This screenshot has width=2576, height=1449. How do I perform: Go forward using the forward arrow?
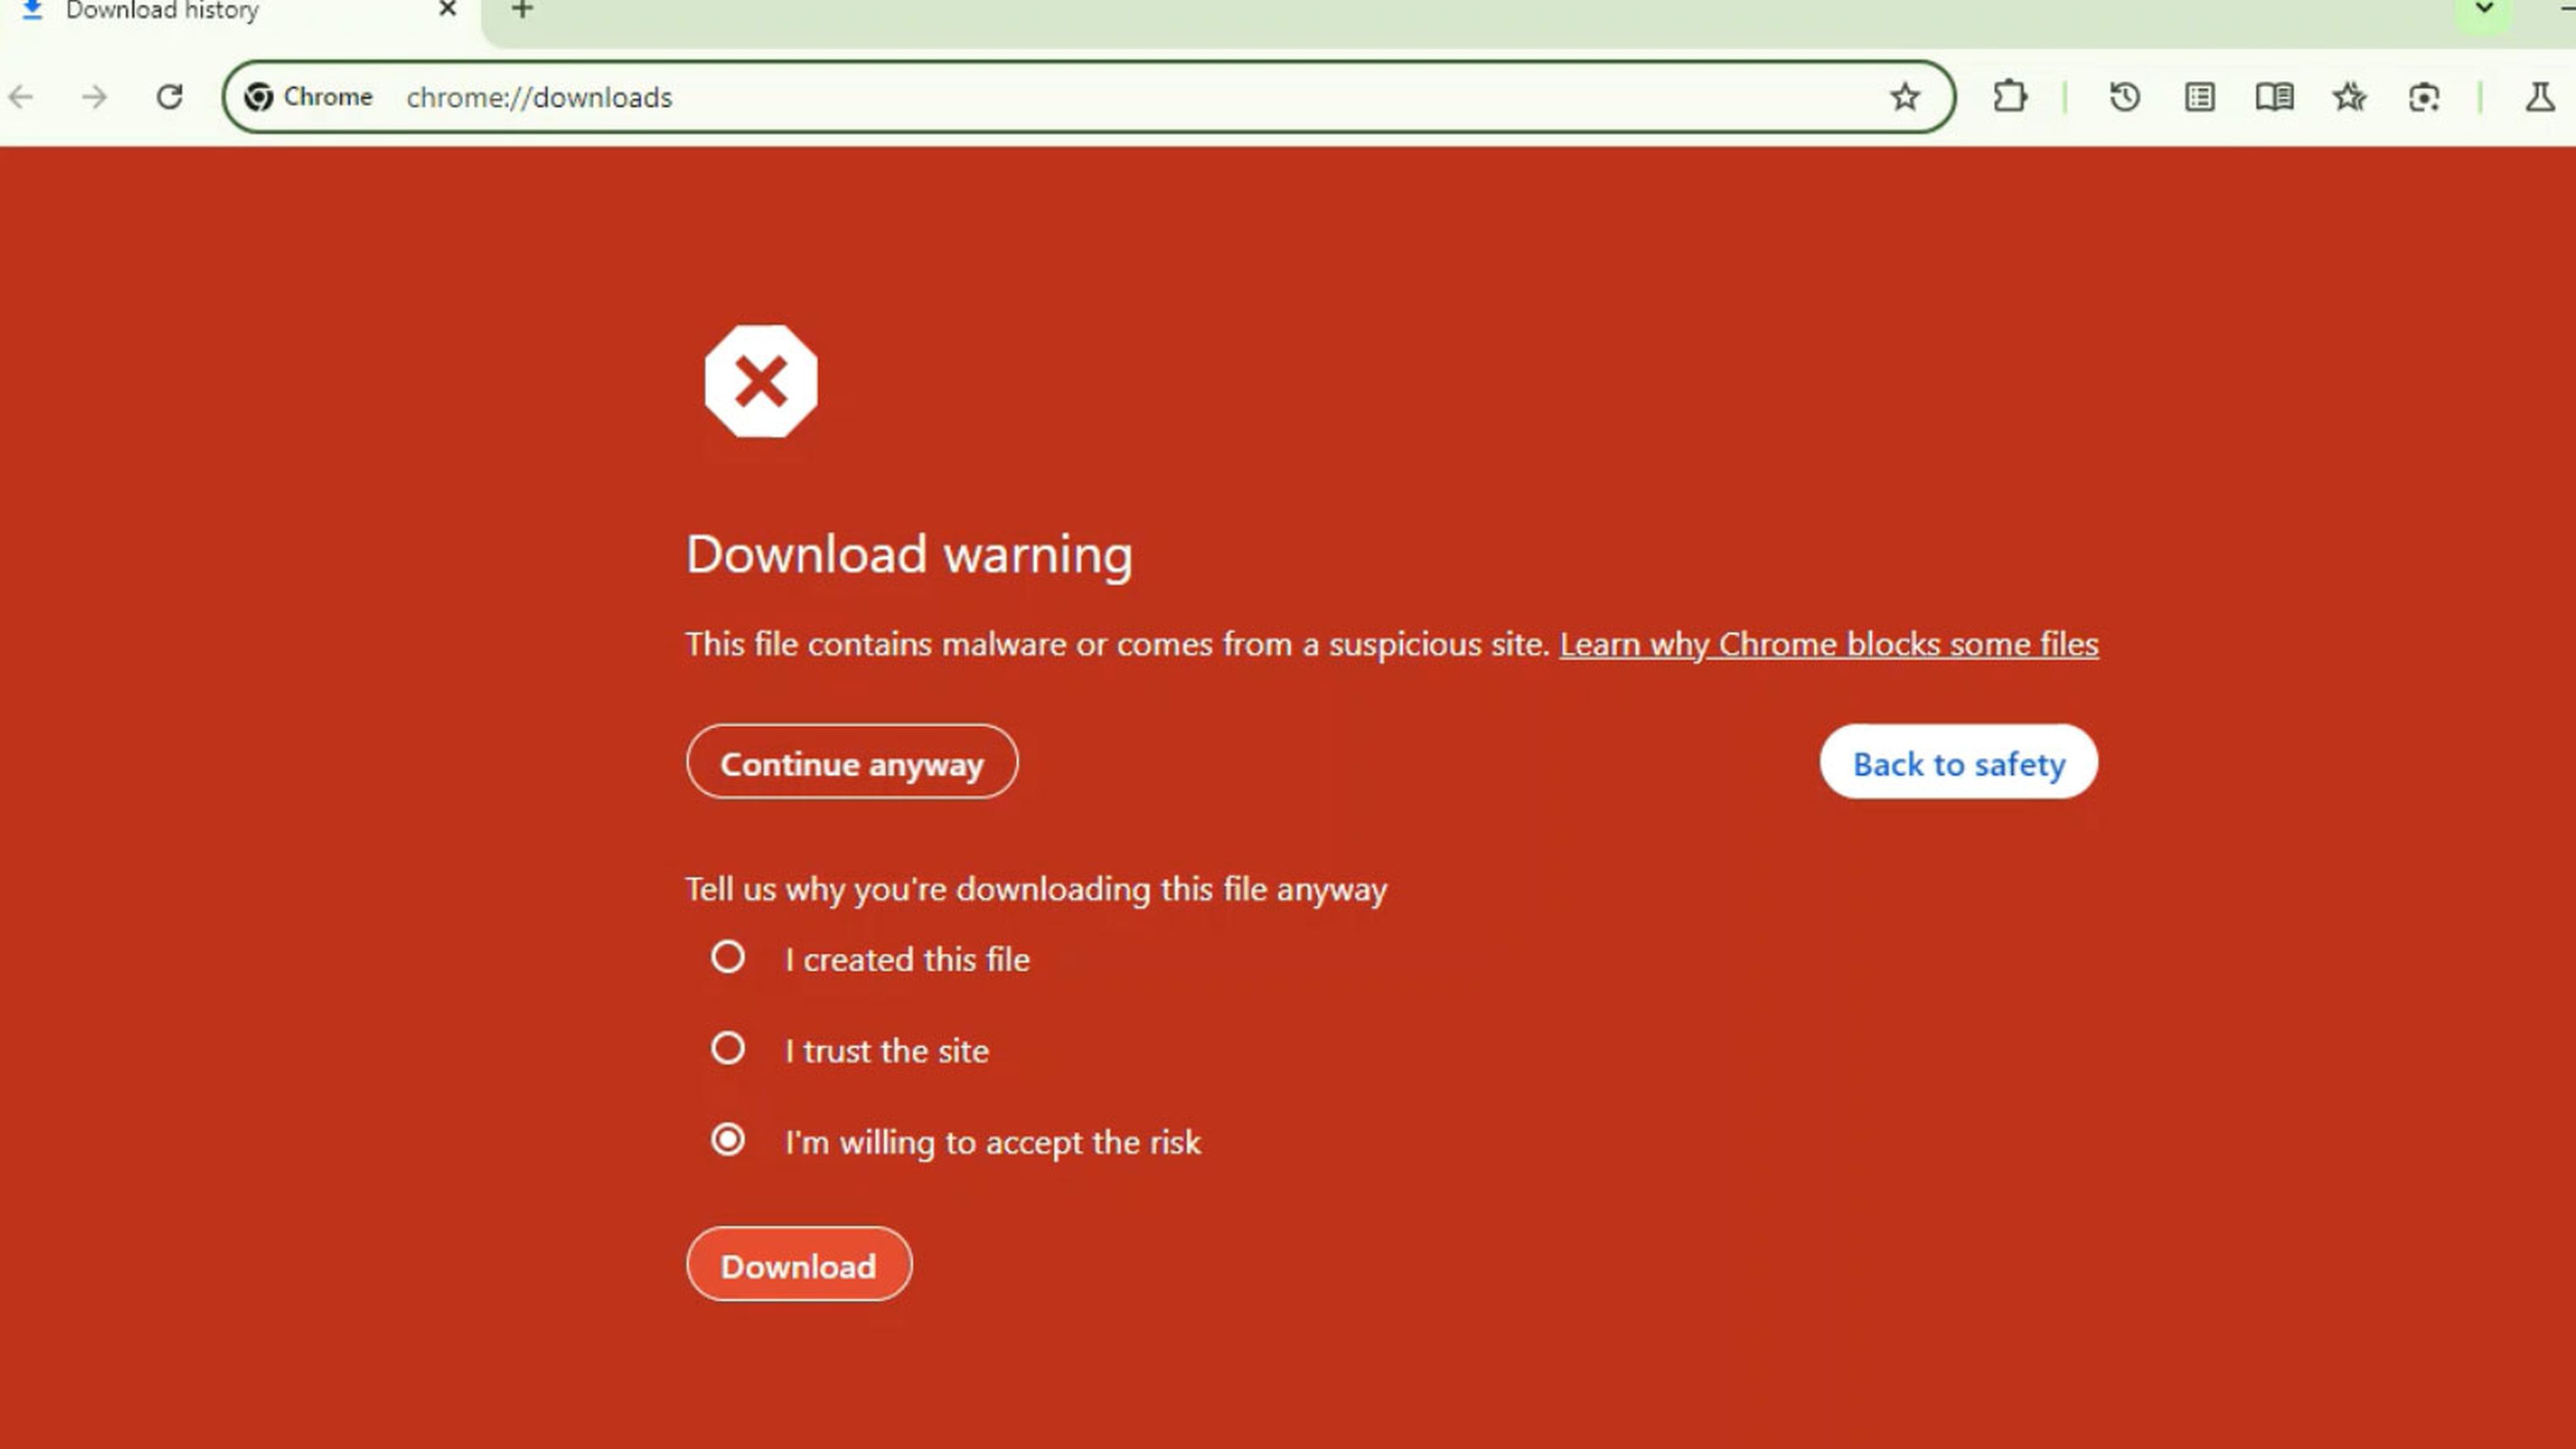pyautogui.click(x=94, y=97)
